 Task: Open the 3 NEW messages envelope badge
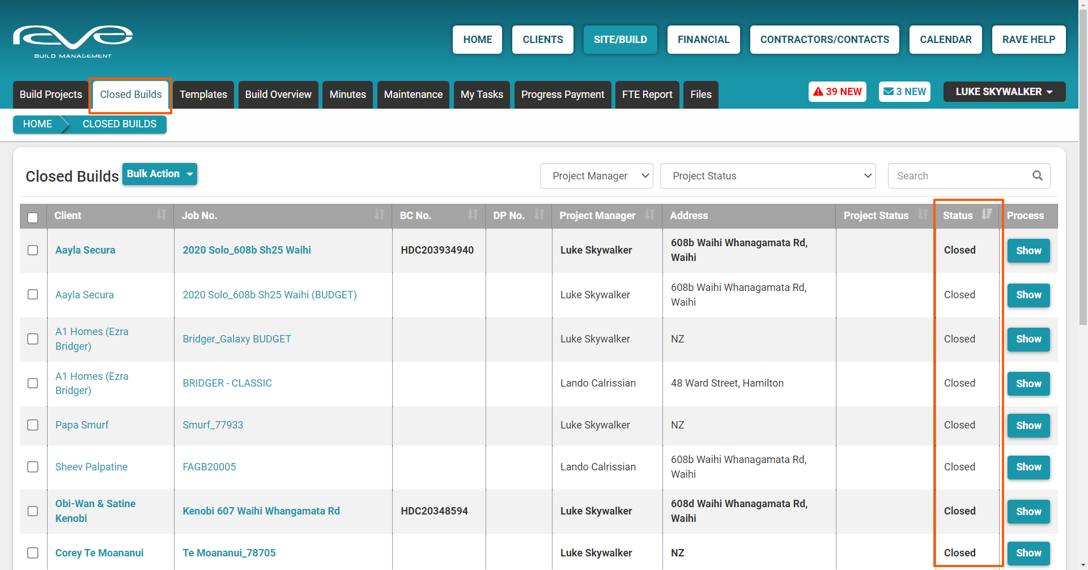click(x=904, y=92)
